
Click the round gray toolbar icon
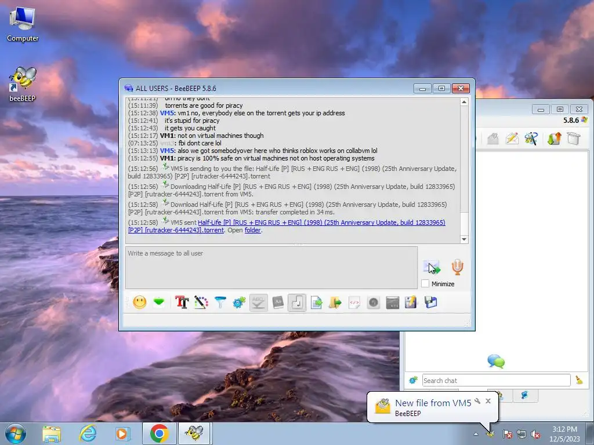[x=374, y=302]
